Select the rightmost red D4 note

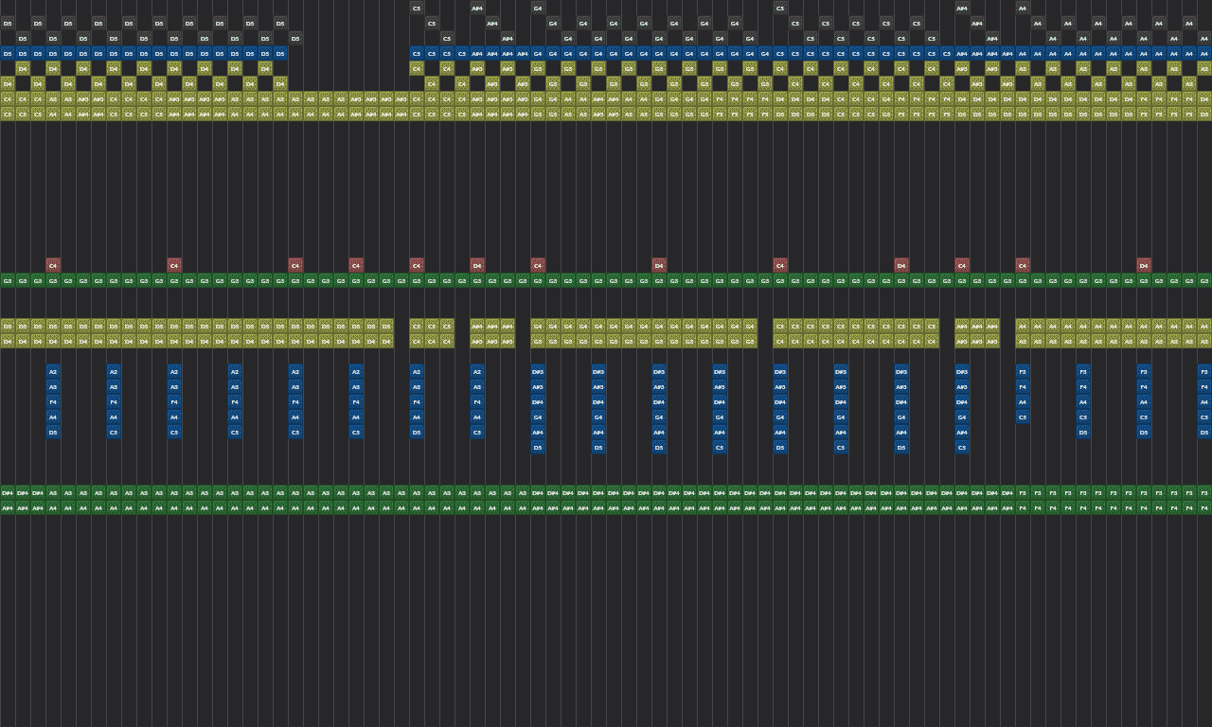coord(1144,265)
